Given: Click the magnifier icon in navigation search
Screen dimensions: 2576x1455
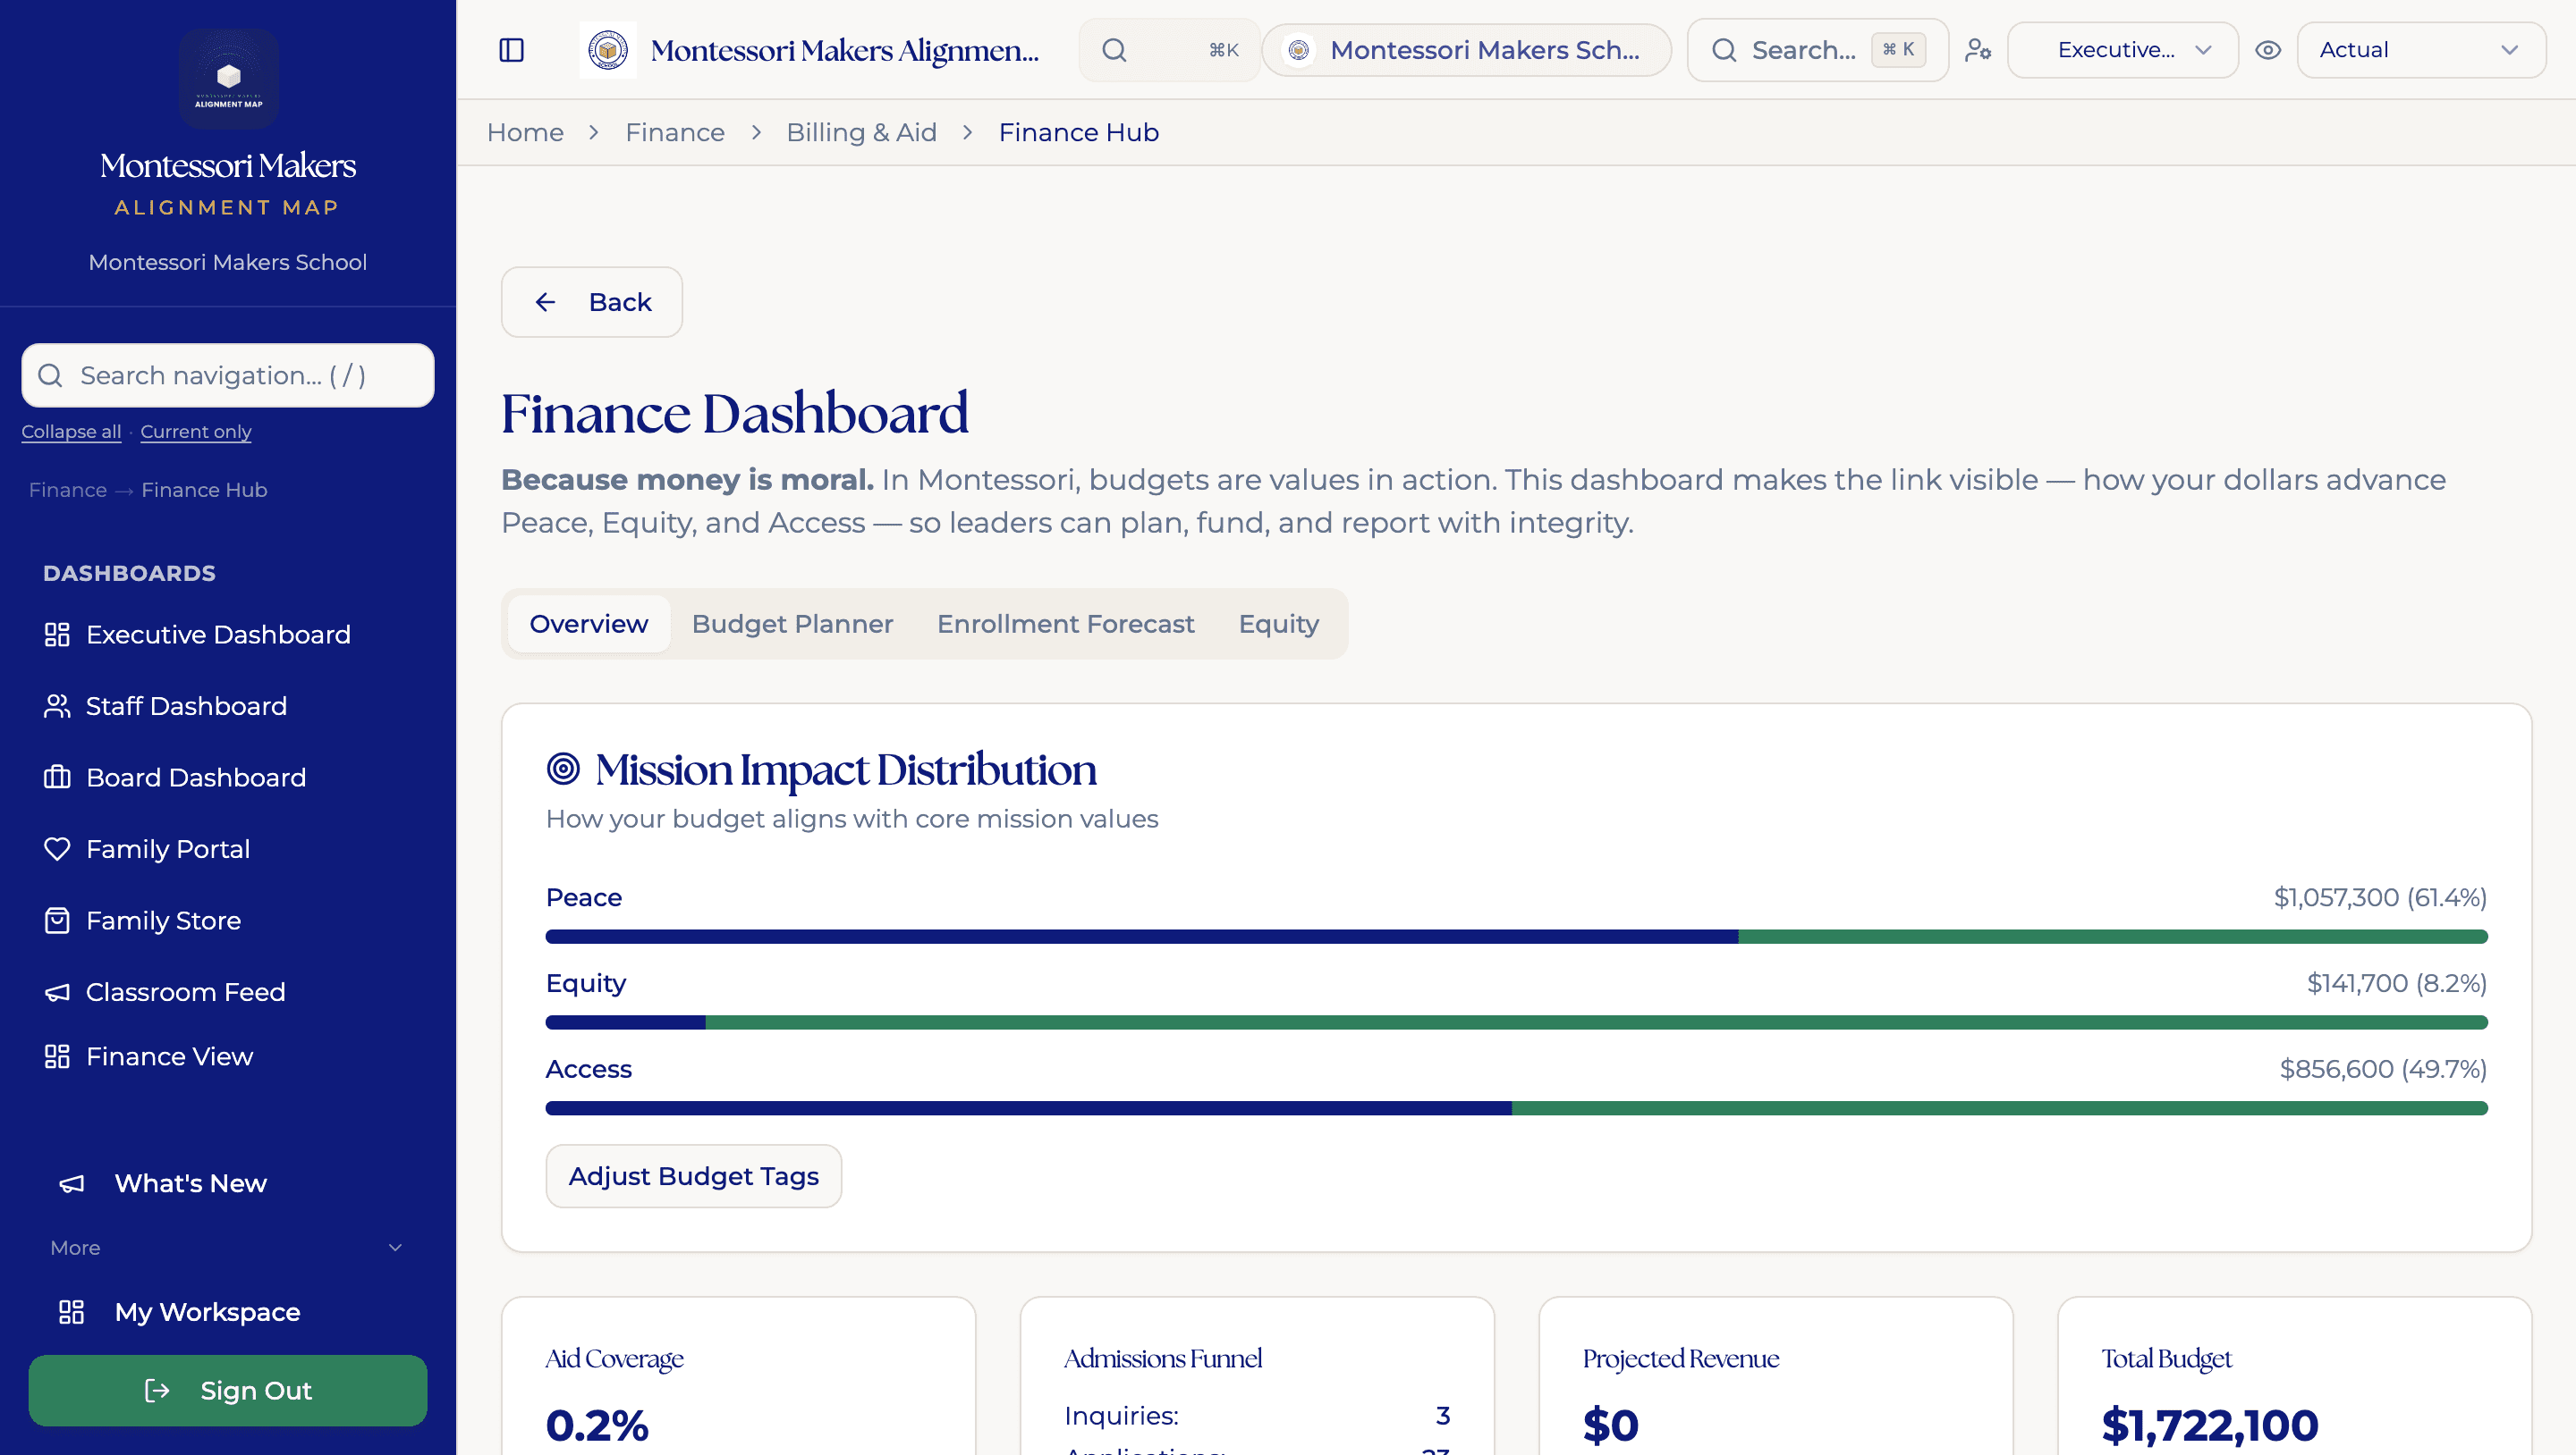Looking at the screenshot, I should pyautogui.click(x=50, y=374).
